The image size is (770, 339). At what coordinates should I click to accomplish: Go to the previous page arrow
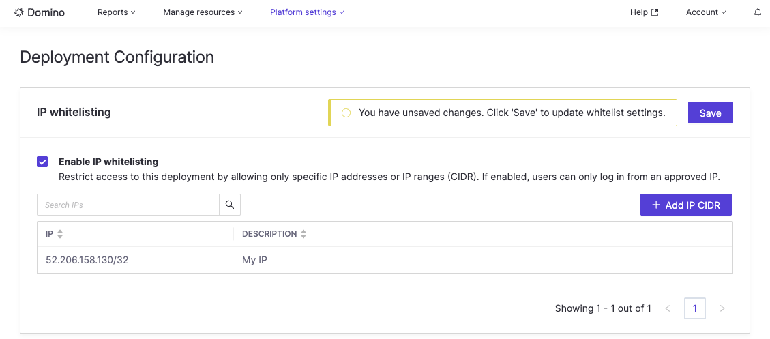668,308
